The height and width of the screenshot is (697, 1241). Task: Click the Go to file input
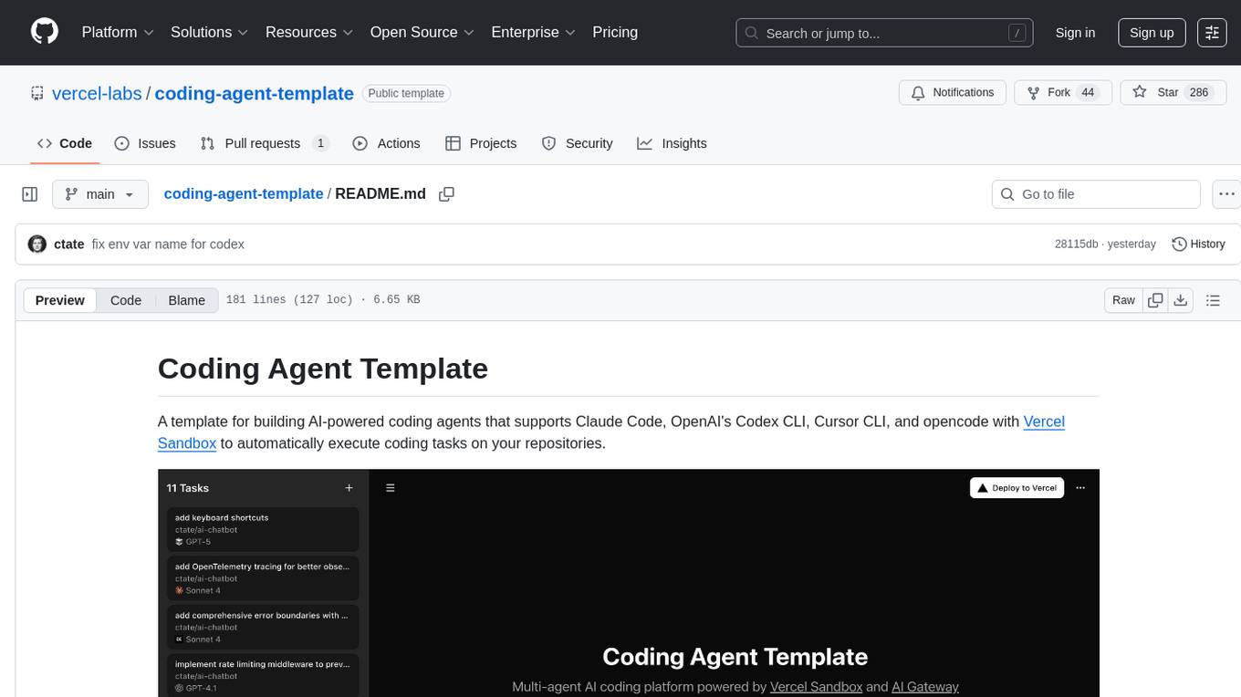pos(1096,194)
